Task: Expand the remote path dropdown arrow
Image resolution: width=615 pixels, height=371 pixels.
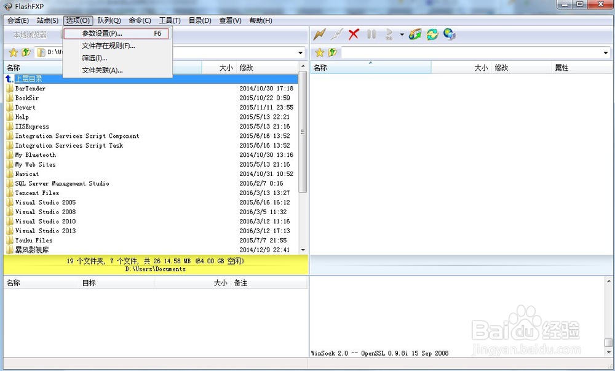Action: [606, 52]
